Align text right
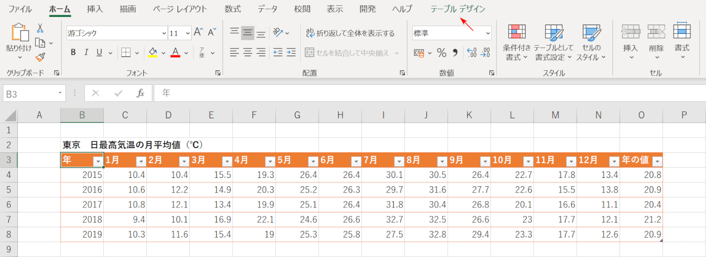The width and height of the screenshot is (706, 257). [x=261, y=52]
